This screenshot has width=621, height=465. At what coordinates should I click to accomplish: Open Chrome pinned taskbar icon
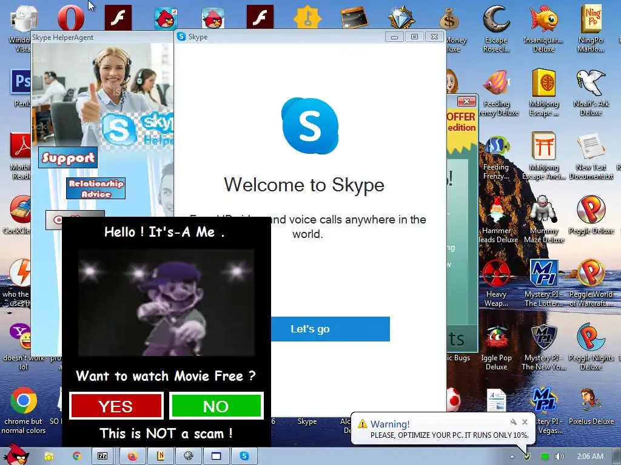(77, 457)
